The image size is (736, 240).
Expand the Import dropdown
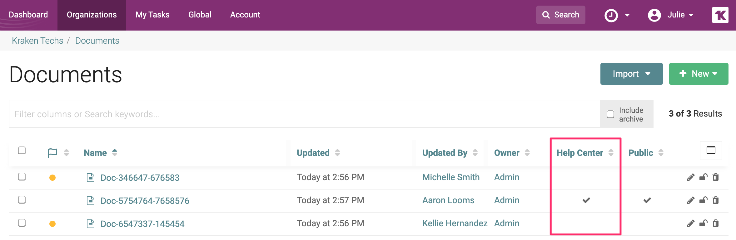[631, 74]
